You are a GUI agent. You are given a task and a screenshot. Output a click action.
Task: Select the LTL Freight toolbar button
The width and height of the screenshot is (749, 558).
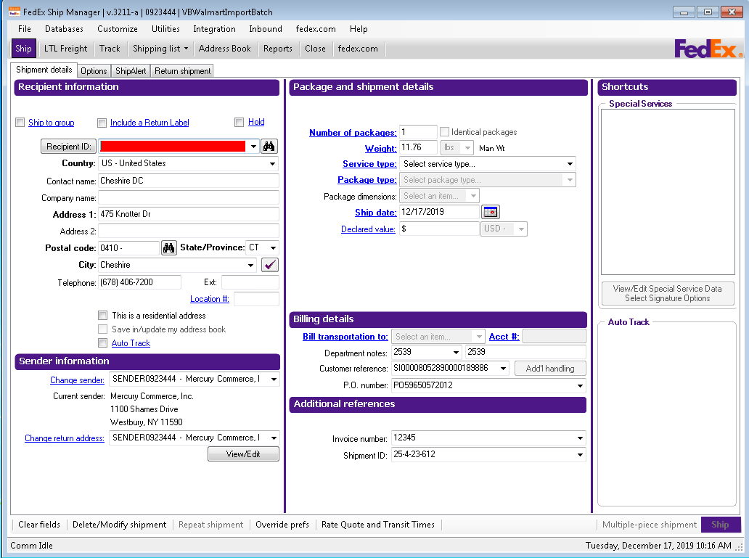pos(66,48)
